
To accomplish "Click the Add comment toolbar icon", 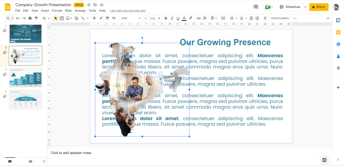I will 205,18.
